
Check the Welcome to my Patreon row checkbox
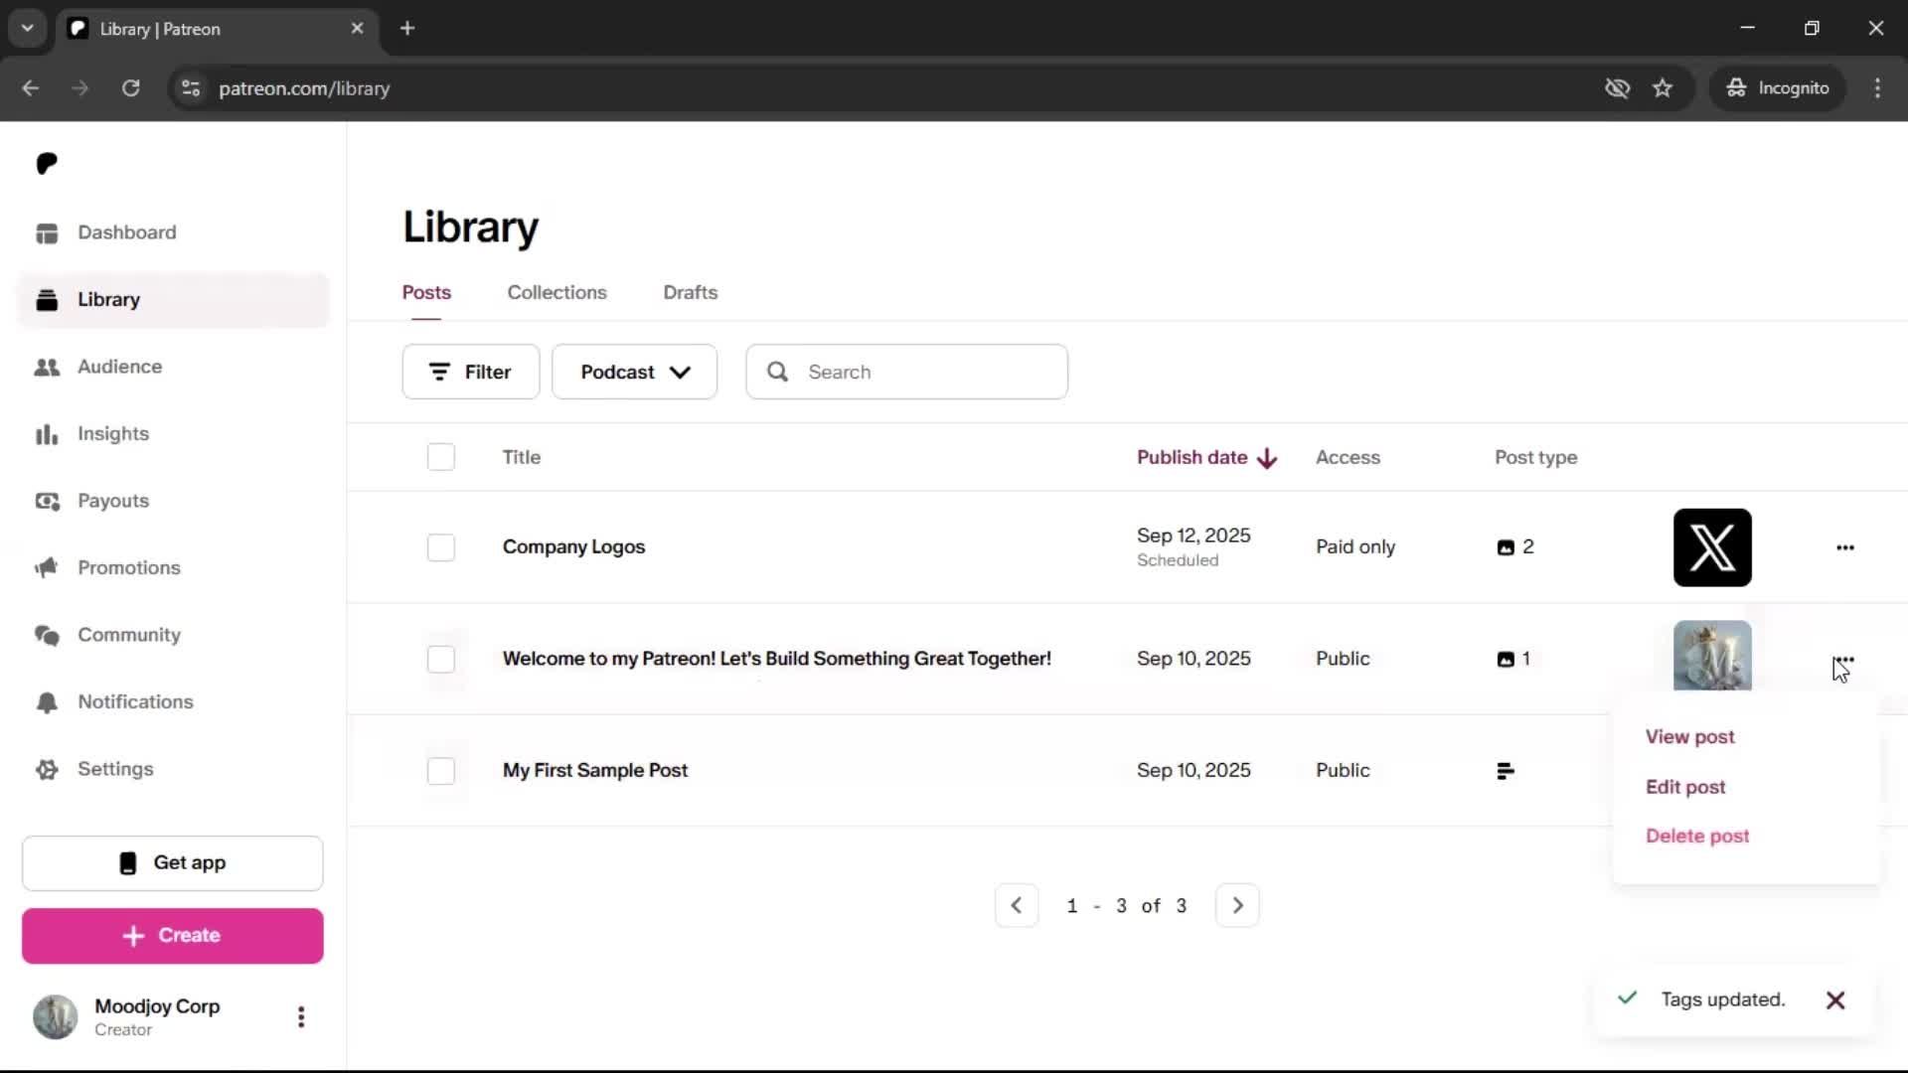coord(441,659)
